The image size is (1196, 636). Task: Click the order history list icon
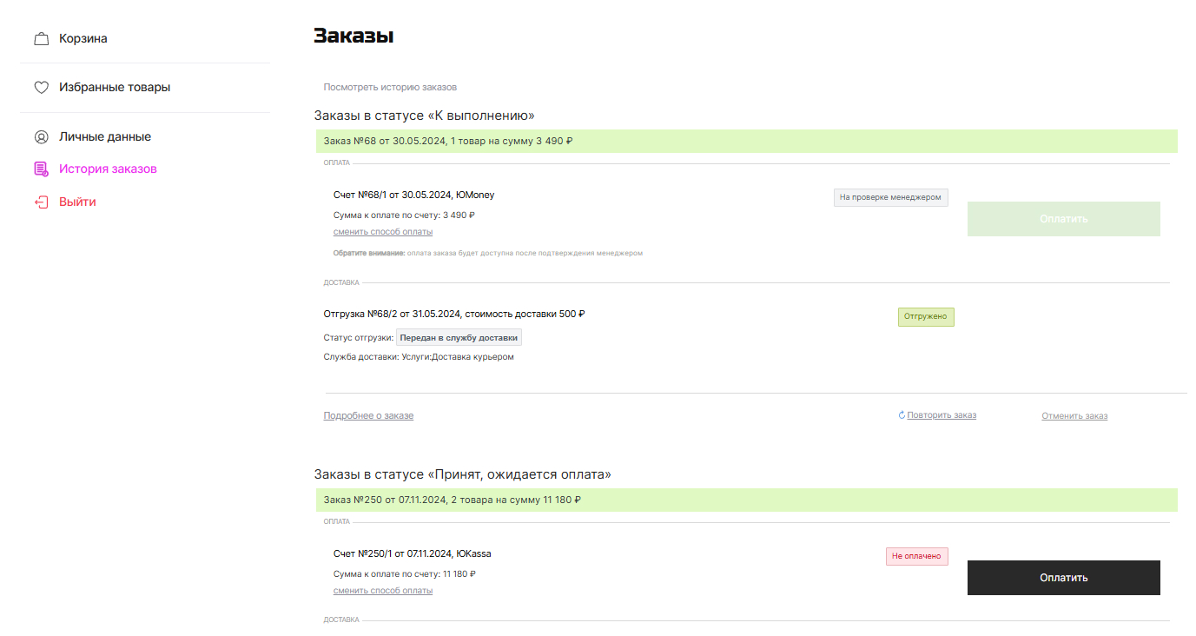[x=41, y=169]
